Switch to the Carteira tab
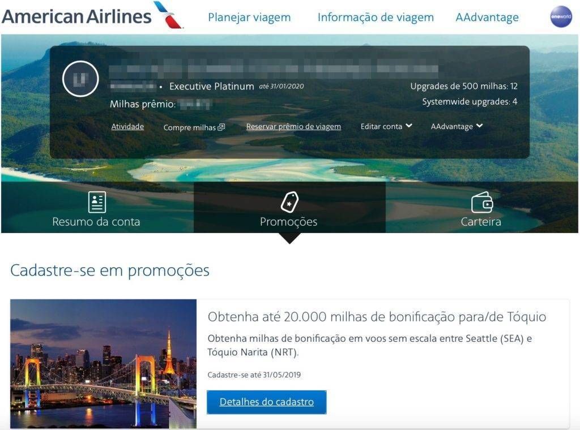580x430 pixels. tap(481, 207)
